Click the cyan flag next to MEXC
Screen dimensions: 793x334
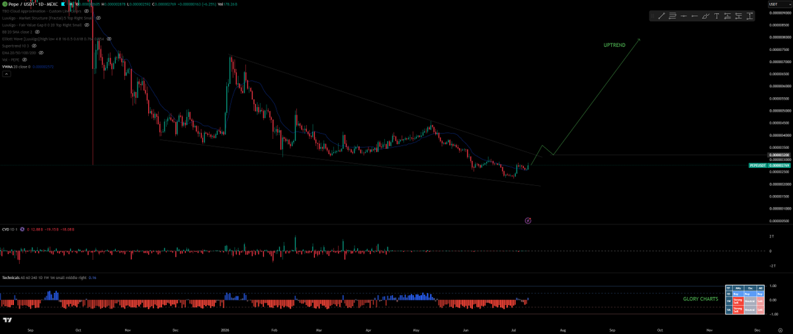coord(63,4)
